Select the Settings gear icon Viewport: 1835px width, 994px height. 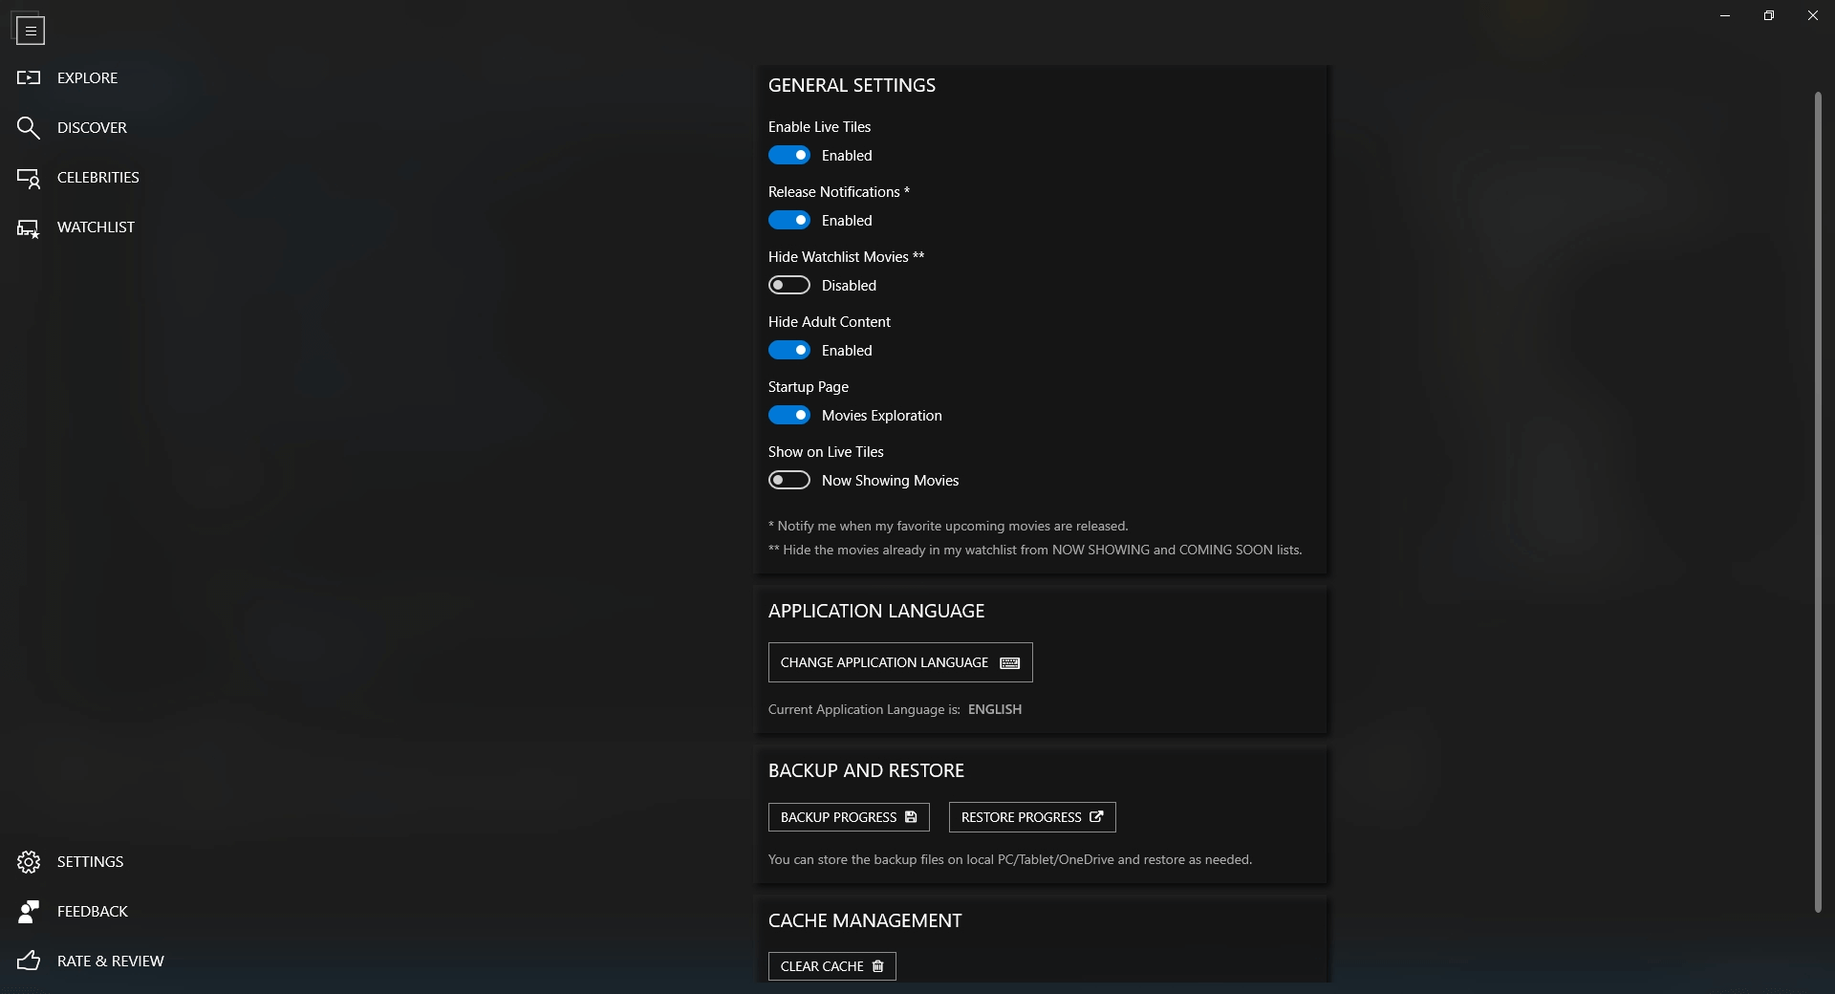pyautogui.click(x=29, y=861)
